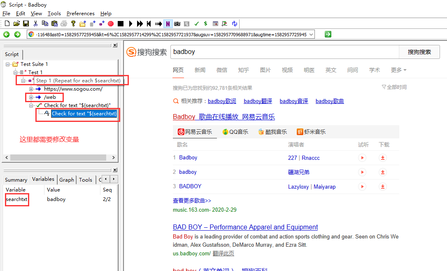Click the Sogou search input box
447x271 pixels.
click(284, 51)
